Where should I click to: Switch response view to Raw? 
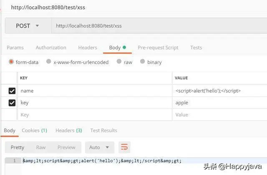tap(41, 147)
